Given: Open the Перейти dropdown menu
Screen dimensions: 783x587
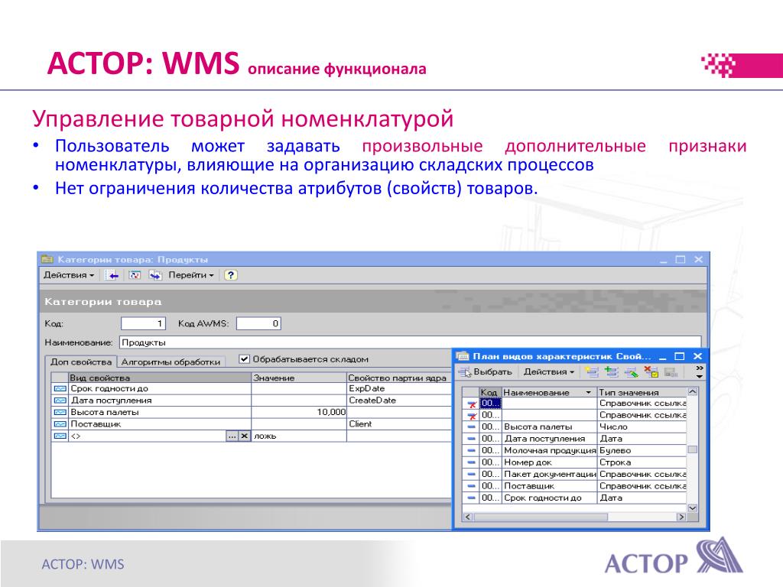Looking at the screenshot, I should tap(190, 275).
